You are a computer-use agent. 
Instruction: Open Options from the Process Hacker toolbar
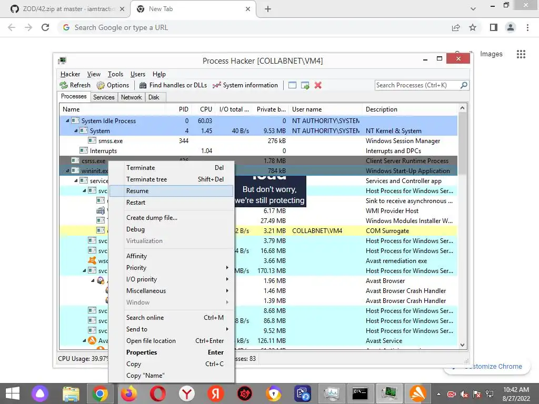click(x=113, y=85)
